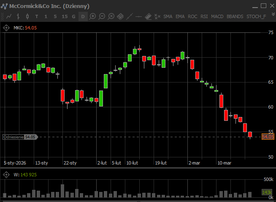Toggle the 15-minute interval button
The height and width of the screenshot is (202, 276).
[x=65, y=16]
